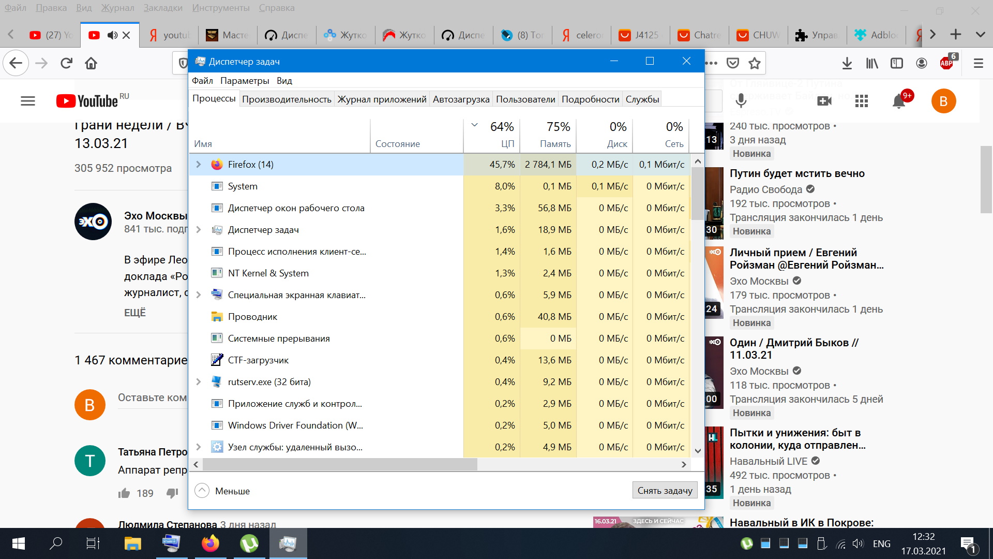Image resolution: width=993 pixels, height=559 pixels.
Task: Click Task Manager horizontal scrollbar
Action: [x=340, y=465]
